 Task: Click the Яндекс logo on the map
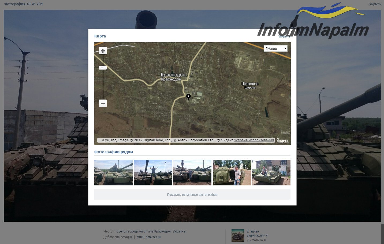[282, 140]
